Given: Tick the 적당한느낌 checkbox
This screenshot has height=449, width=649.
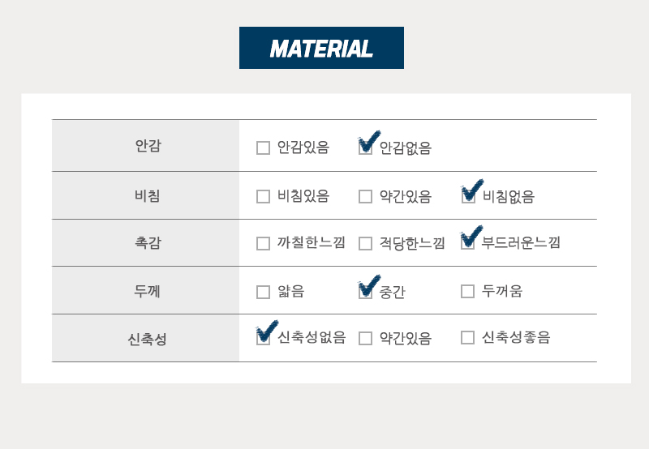Looking at the screenshot, I should coord(366,243).
